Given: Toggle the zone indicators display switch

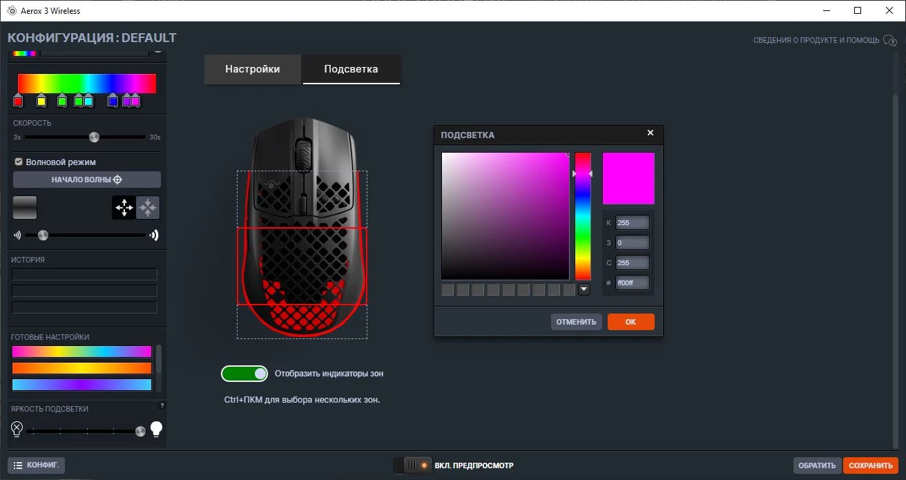Looking at the screenshot, I should (244, 374).
